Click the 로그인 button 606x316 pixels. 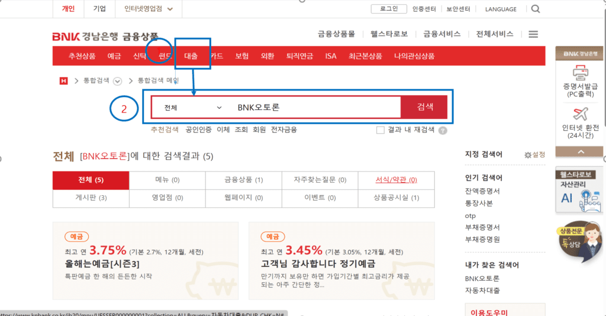(x=389, y=9)
